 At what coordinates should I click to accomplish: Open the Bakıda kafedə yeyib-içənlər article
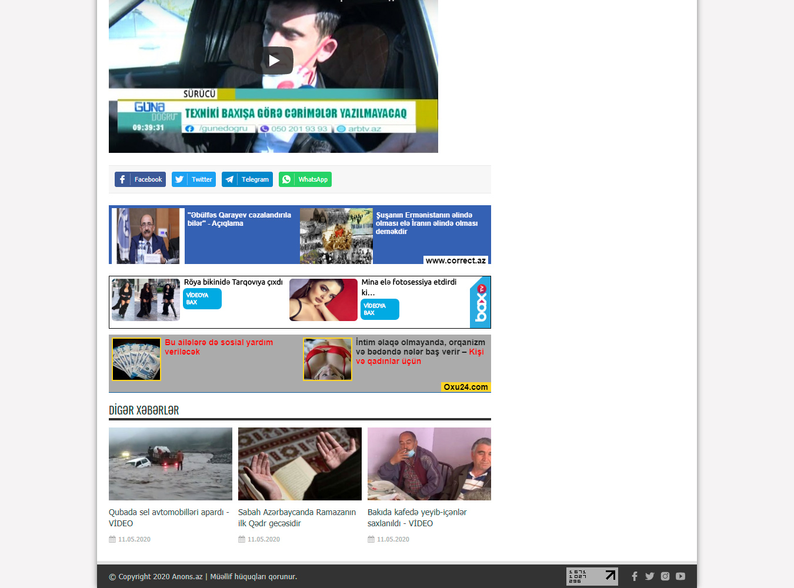point(416,517)
